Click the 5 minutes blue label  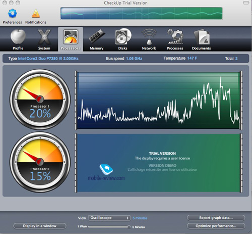[140, 218]
